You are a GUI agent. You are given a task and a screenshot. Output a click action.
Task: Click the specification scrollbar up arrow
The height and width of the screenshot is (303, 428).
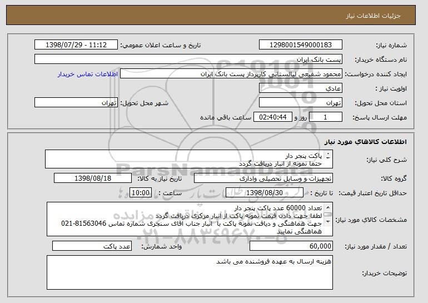(328, 207)
